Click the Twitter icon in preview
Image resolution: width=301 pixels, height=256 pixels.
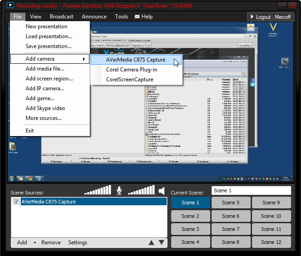click(x=253, y=84)
